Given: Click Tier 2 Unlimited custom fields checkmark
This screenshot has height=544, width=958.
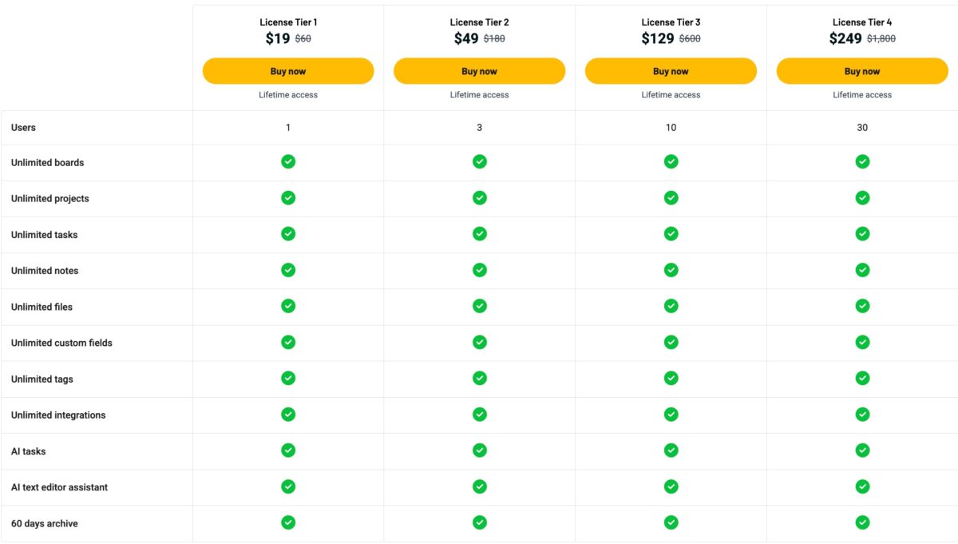Looking at the screenshot, I should coord(479,342).
